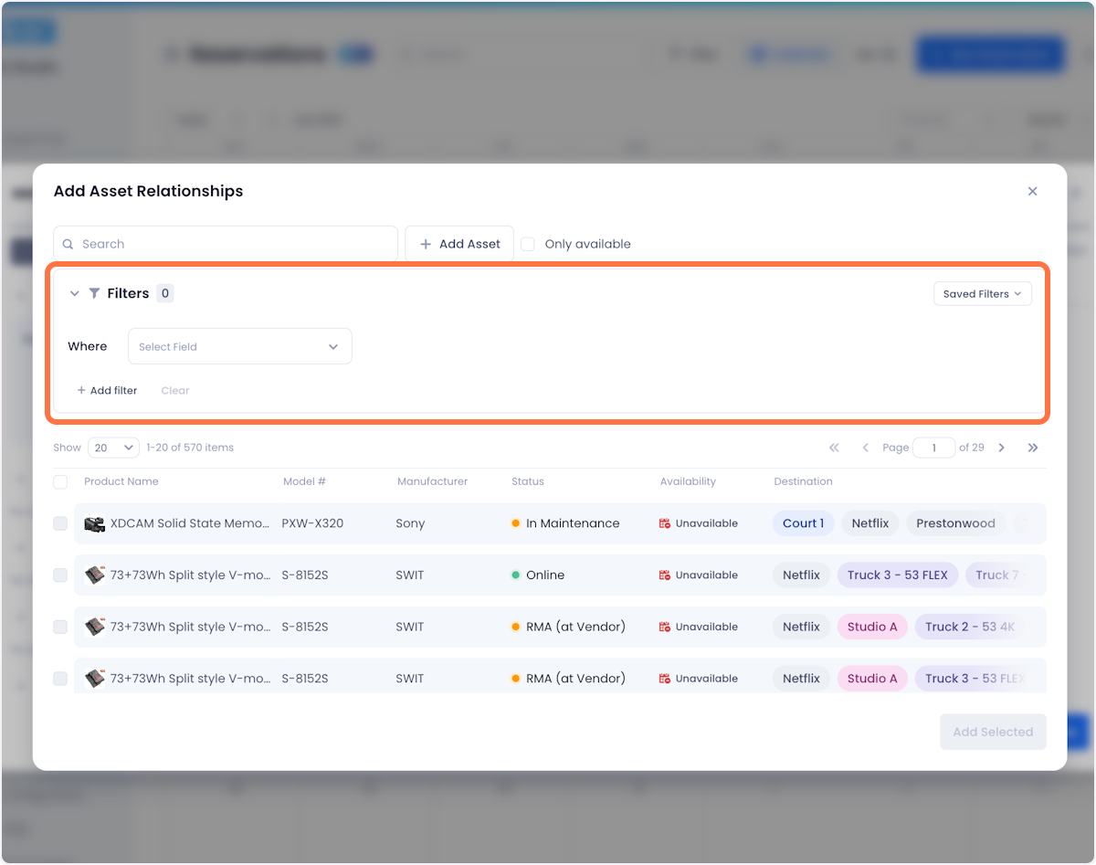Screen dimensions: 1096x865
Task: Toggle the select-all header checkbox
Action: pos(60,481)
